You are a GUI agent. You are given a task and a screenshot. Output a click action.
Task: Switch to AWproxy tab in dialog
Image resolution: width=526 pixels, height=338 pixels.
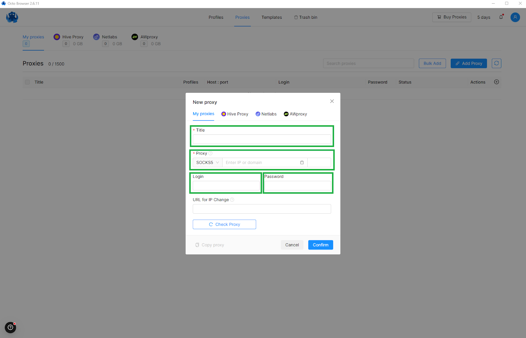295,114
